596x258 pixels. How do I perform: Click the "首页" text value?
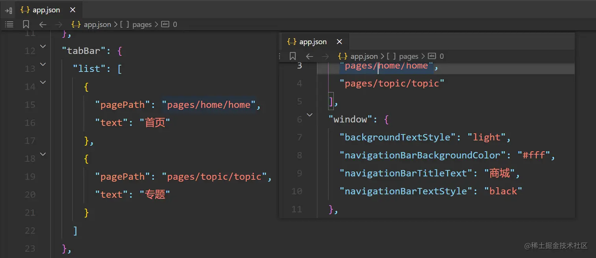pyautogui.click(x=155, y=123)
